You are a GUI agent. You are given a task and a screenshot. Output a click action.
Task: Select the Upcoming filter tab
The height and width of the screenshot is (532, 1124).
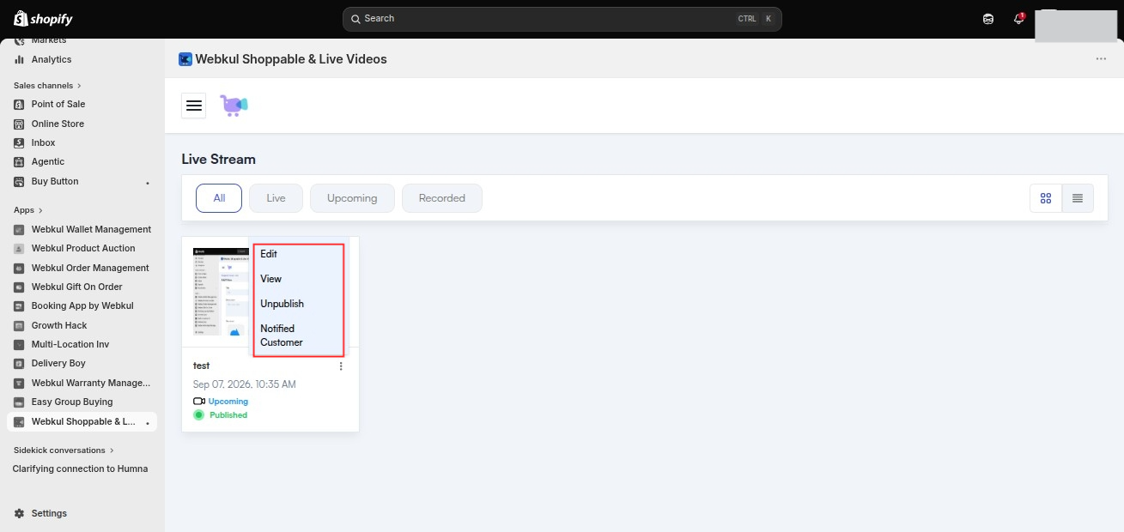(x=352, y=198)
